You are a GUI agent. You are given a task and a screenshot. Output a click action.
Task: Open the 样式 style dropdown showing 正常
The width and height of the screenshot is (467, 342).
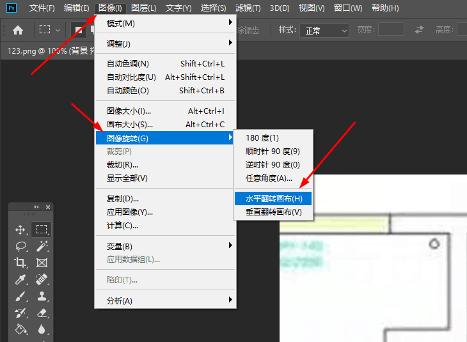(x=324, y=30)
